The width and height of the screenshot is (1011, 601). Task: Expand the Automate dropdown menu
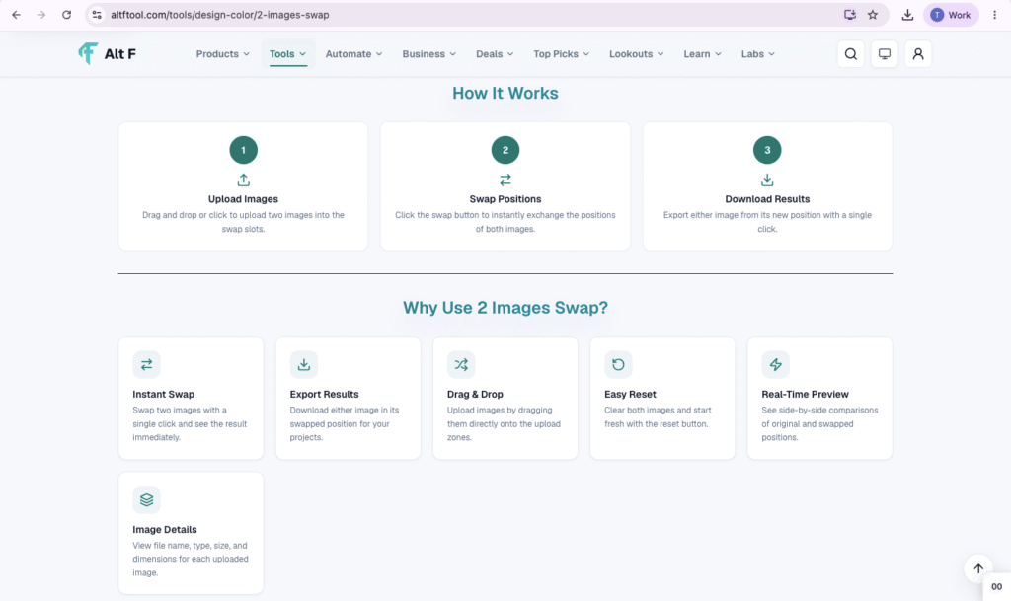point(353,54)
